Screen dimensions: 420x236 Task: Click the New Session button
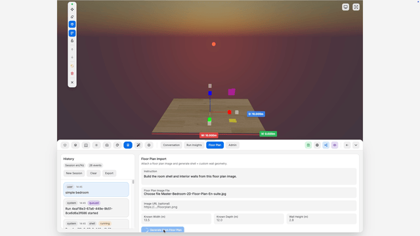click(x=74, y=173)
